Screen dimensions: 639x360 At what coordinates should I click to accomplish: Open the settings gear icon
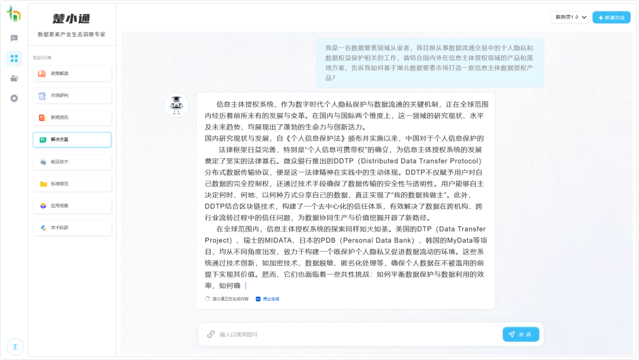click(x=14, y=98)
